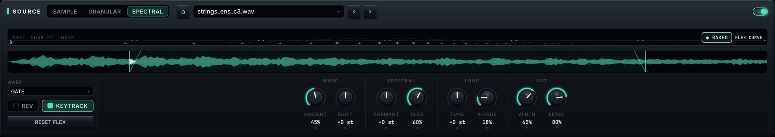Image resolution: width=775 pixels, height=137 pixels.
Task: Adjust the Out Width knob
Action: coord(527,97)
